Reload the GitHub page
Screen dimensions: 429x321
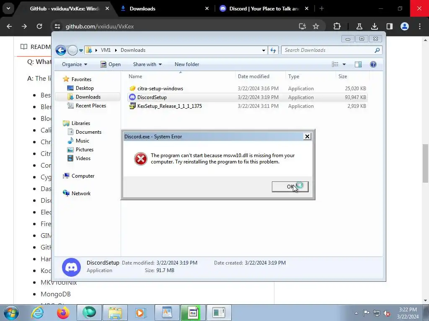click(39, 26)
